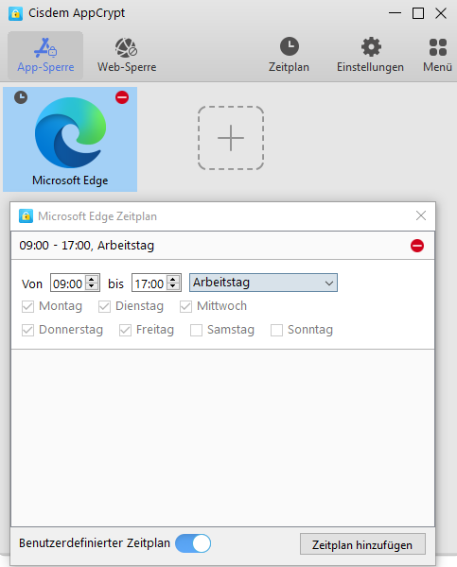This screenshot has height=567, width=457.
Task: Delete the 09:00 - 17:00 schedule entry
Action: click(417, 246)
